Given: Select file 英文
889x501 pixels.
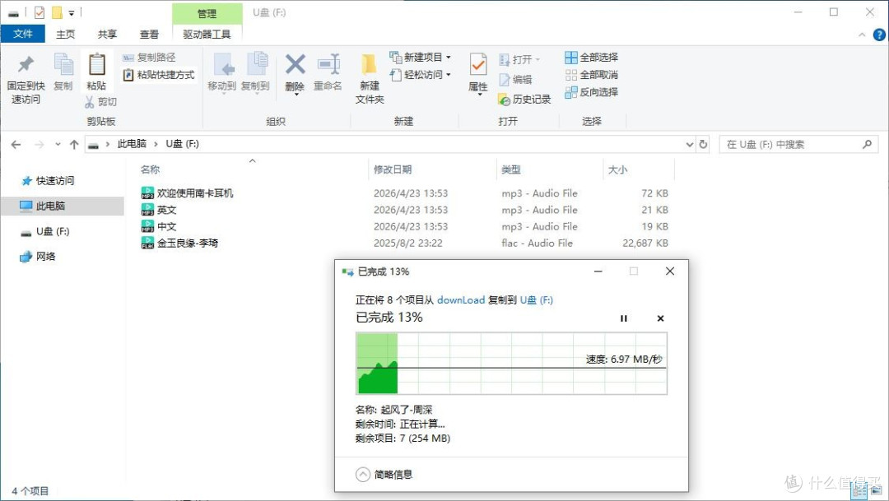Looking at the screenshot, I should (159, 210).
